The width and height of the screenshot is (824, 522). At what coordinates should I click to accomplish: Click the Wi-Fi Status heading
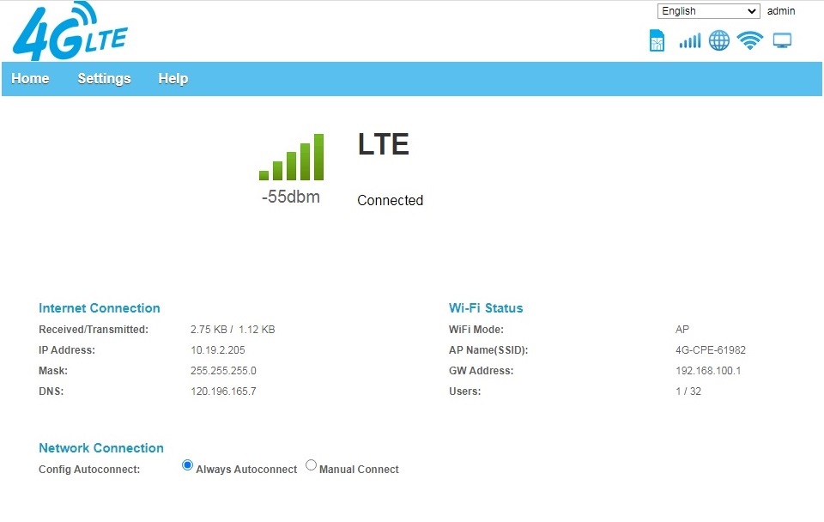[486, 308]
